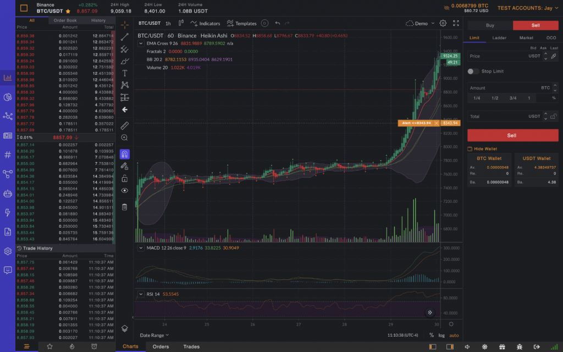Viewport: 563px width, 352px height.
Task: Select the trend line drawing tool
Action: coord(125,37)
